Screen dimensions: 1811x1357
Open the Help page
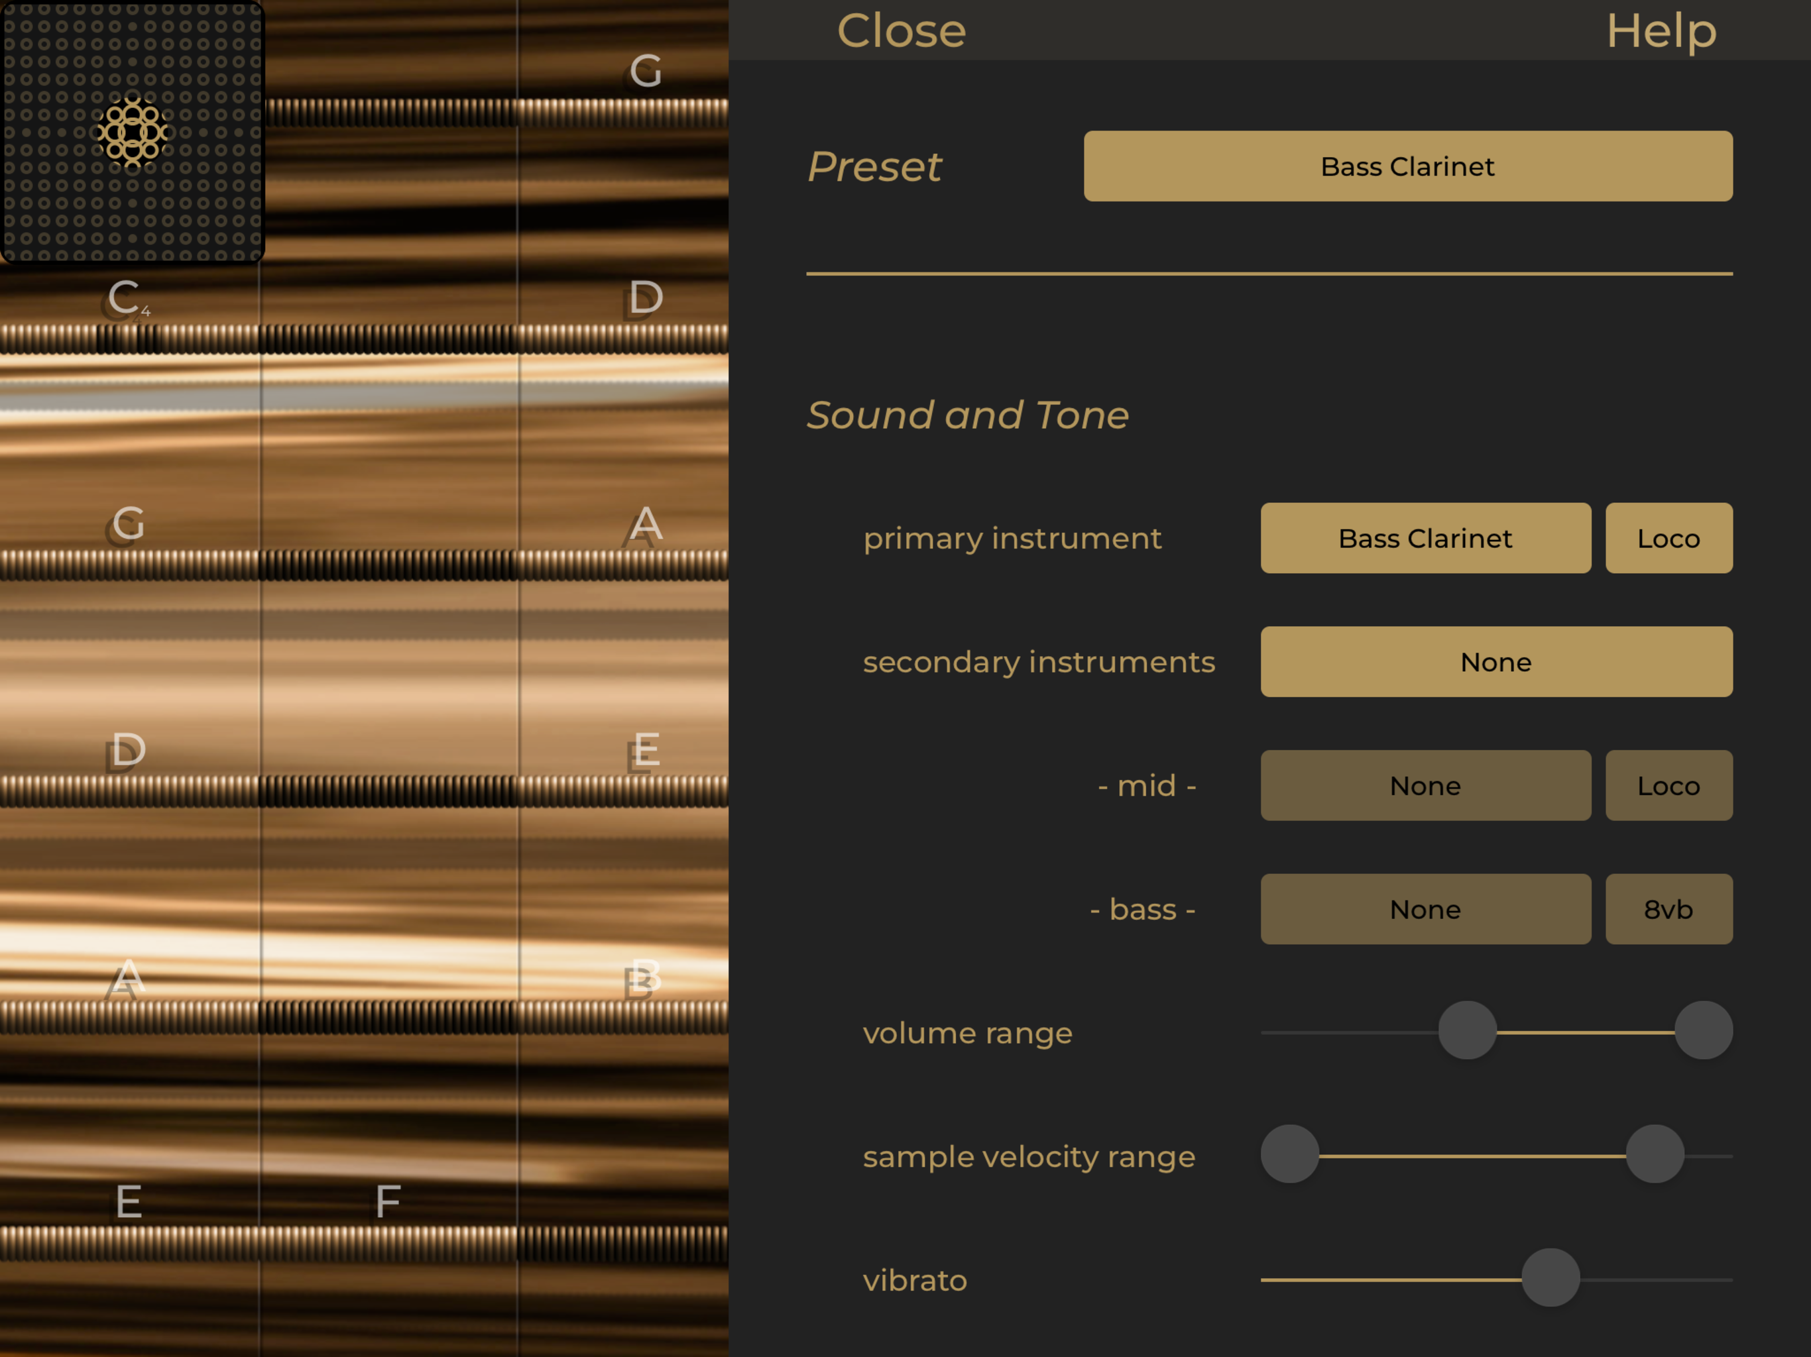point(1661,31)
